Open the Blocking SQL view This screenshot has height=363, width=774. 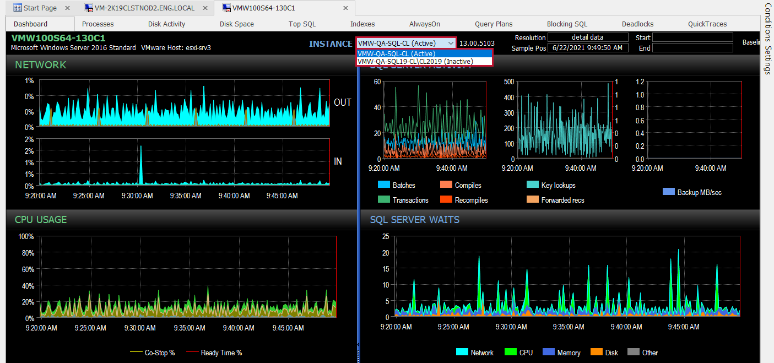566,24
